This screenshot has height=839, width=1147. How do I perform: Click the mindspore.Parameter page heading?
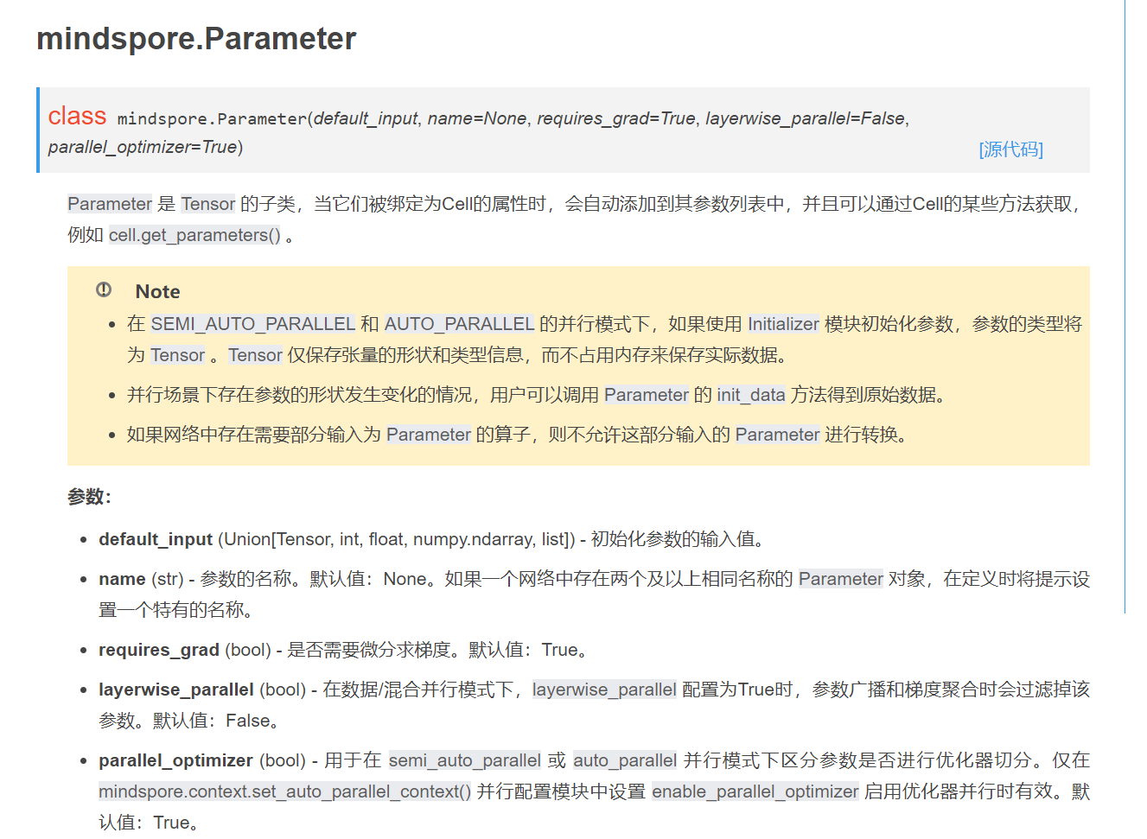[196, 39]
